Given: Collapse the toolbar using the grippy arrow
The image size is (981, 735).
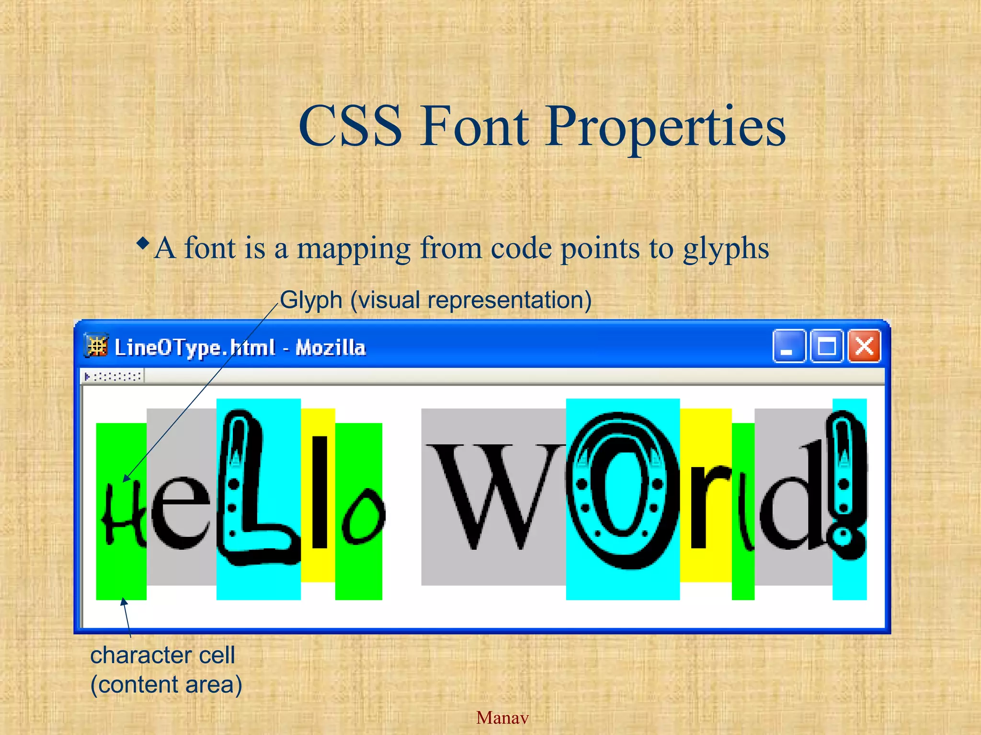Looking at the screenshot, I should (x=87, y=377).
